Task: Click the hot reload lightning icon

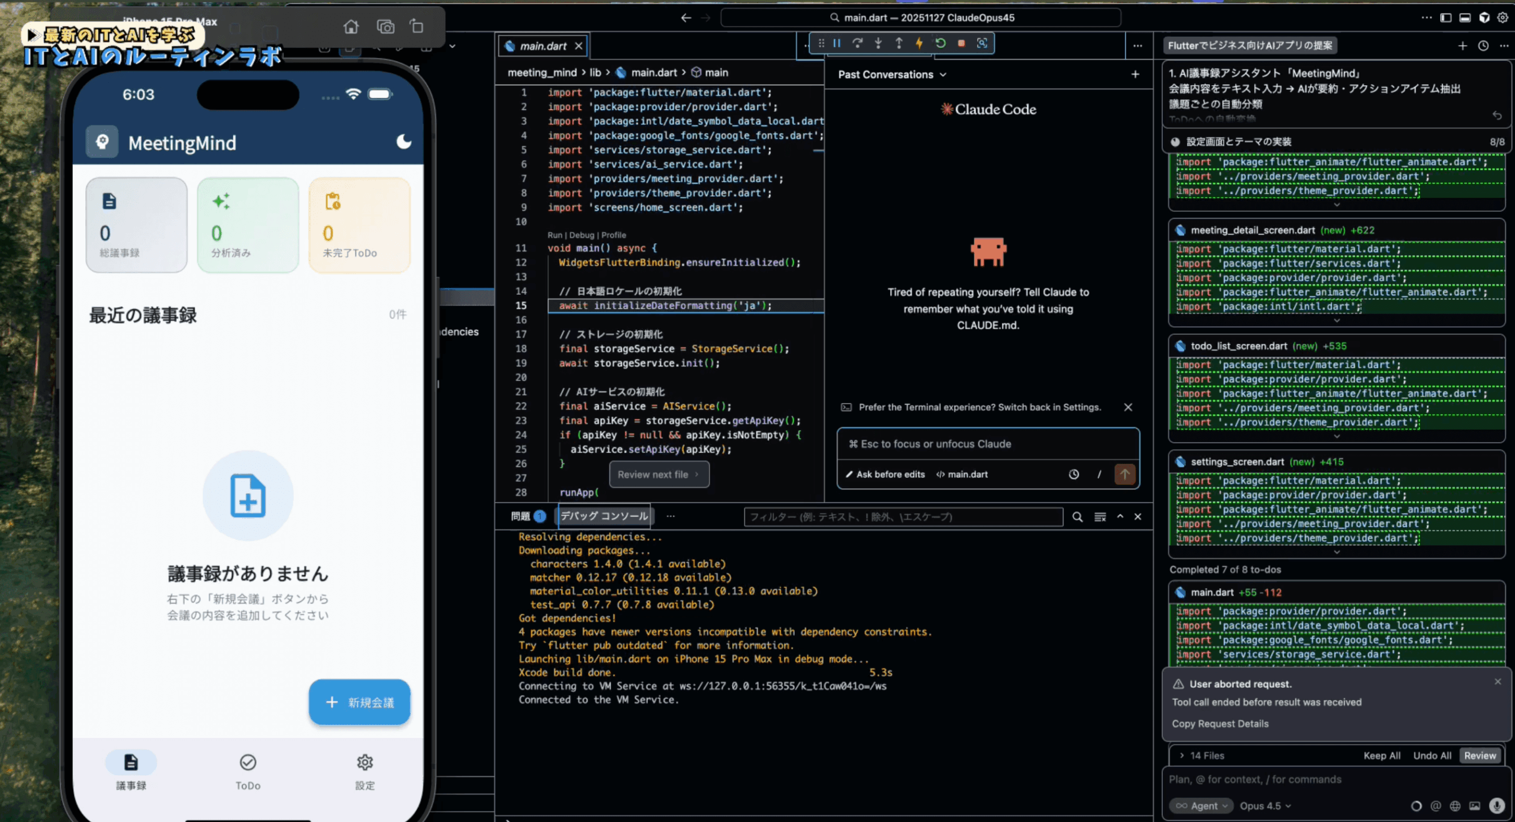Action: (x=919, y=43)
